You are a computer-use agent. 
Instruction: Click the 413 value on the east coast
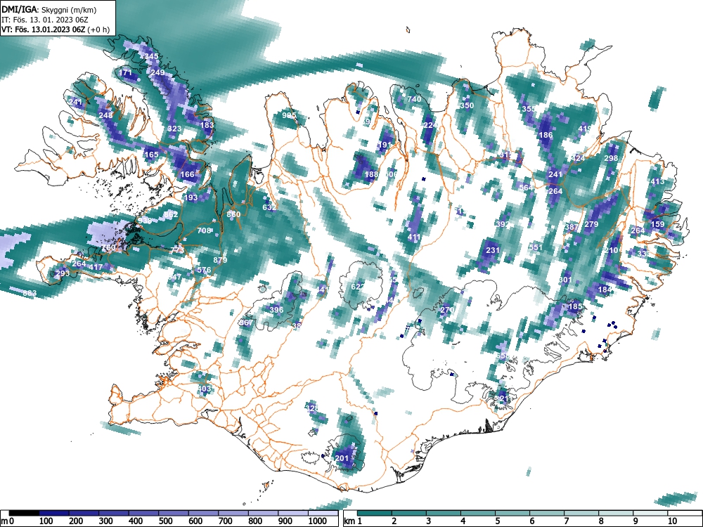[x=657, y=181]
